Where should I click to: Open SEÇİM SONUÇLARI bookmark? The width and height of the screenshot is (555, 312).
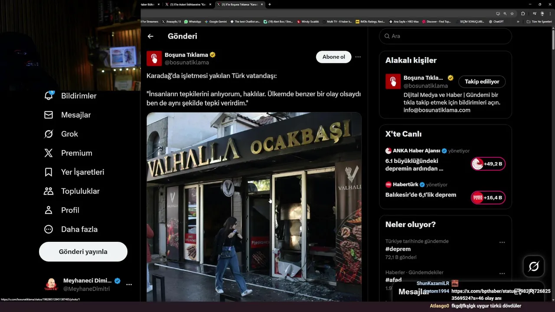pos(470,21)
